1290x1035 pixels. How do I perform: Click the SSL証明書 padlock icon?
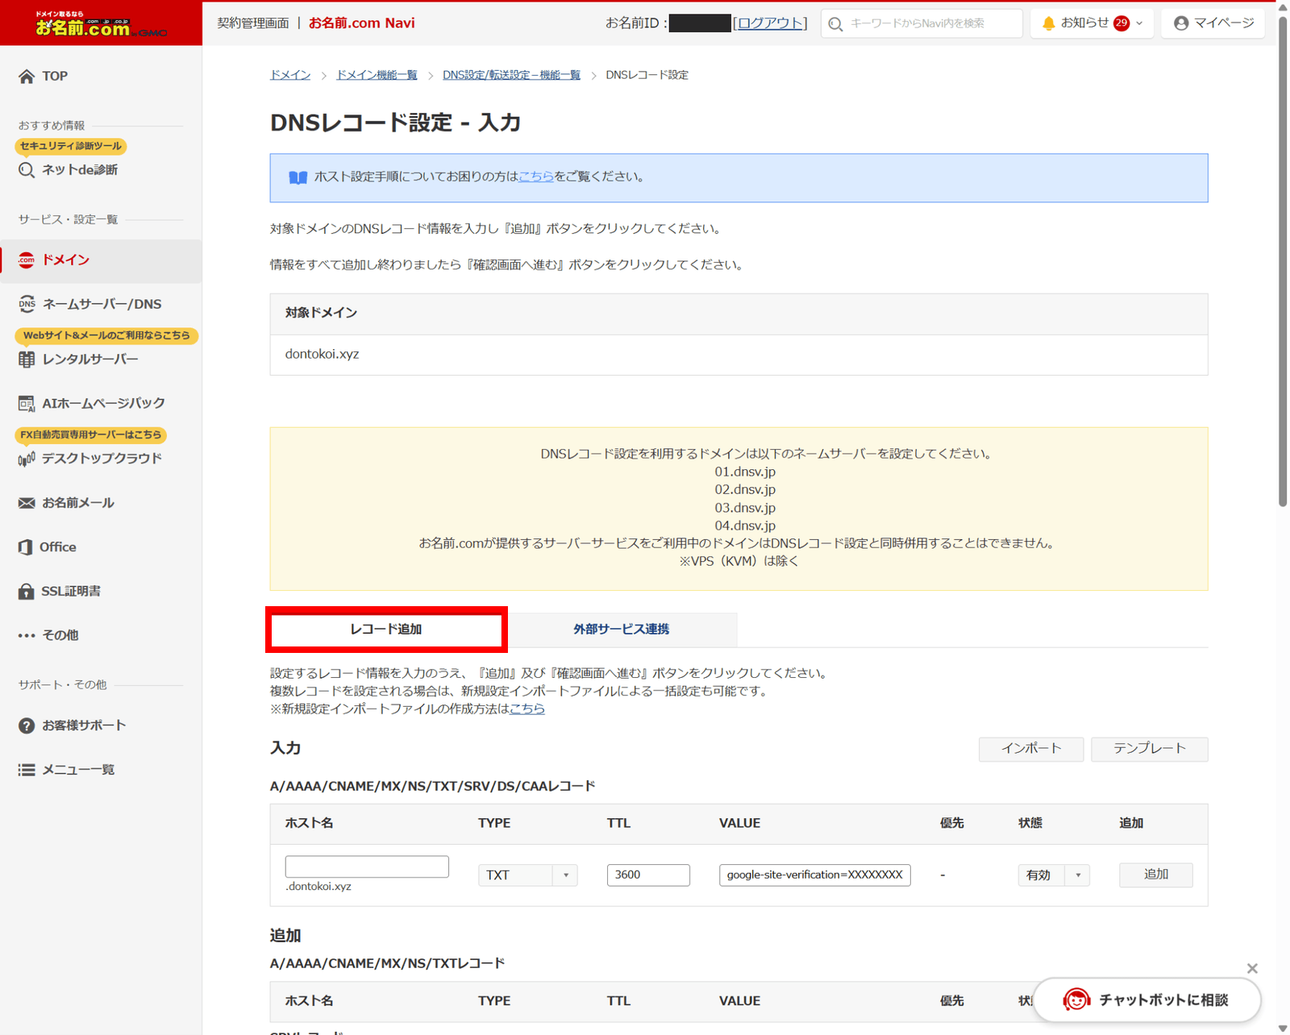(x=27, y=591)
